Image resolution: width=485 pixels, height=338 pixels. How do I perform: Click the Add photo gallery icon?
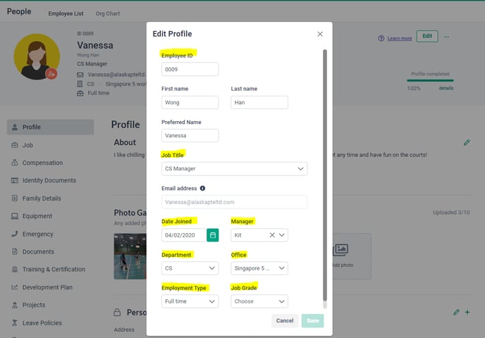340,249
